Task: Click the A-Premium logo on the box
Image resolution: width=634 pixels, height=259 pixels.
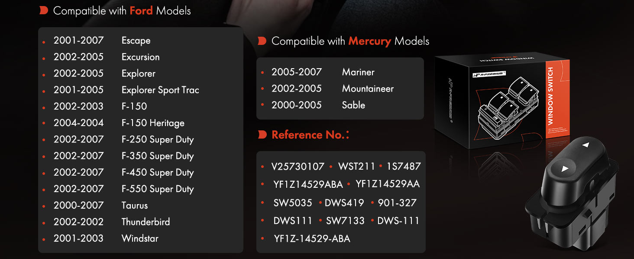Action: click(x=489, y=74)
